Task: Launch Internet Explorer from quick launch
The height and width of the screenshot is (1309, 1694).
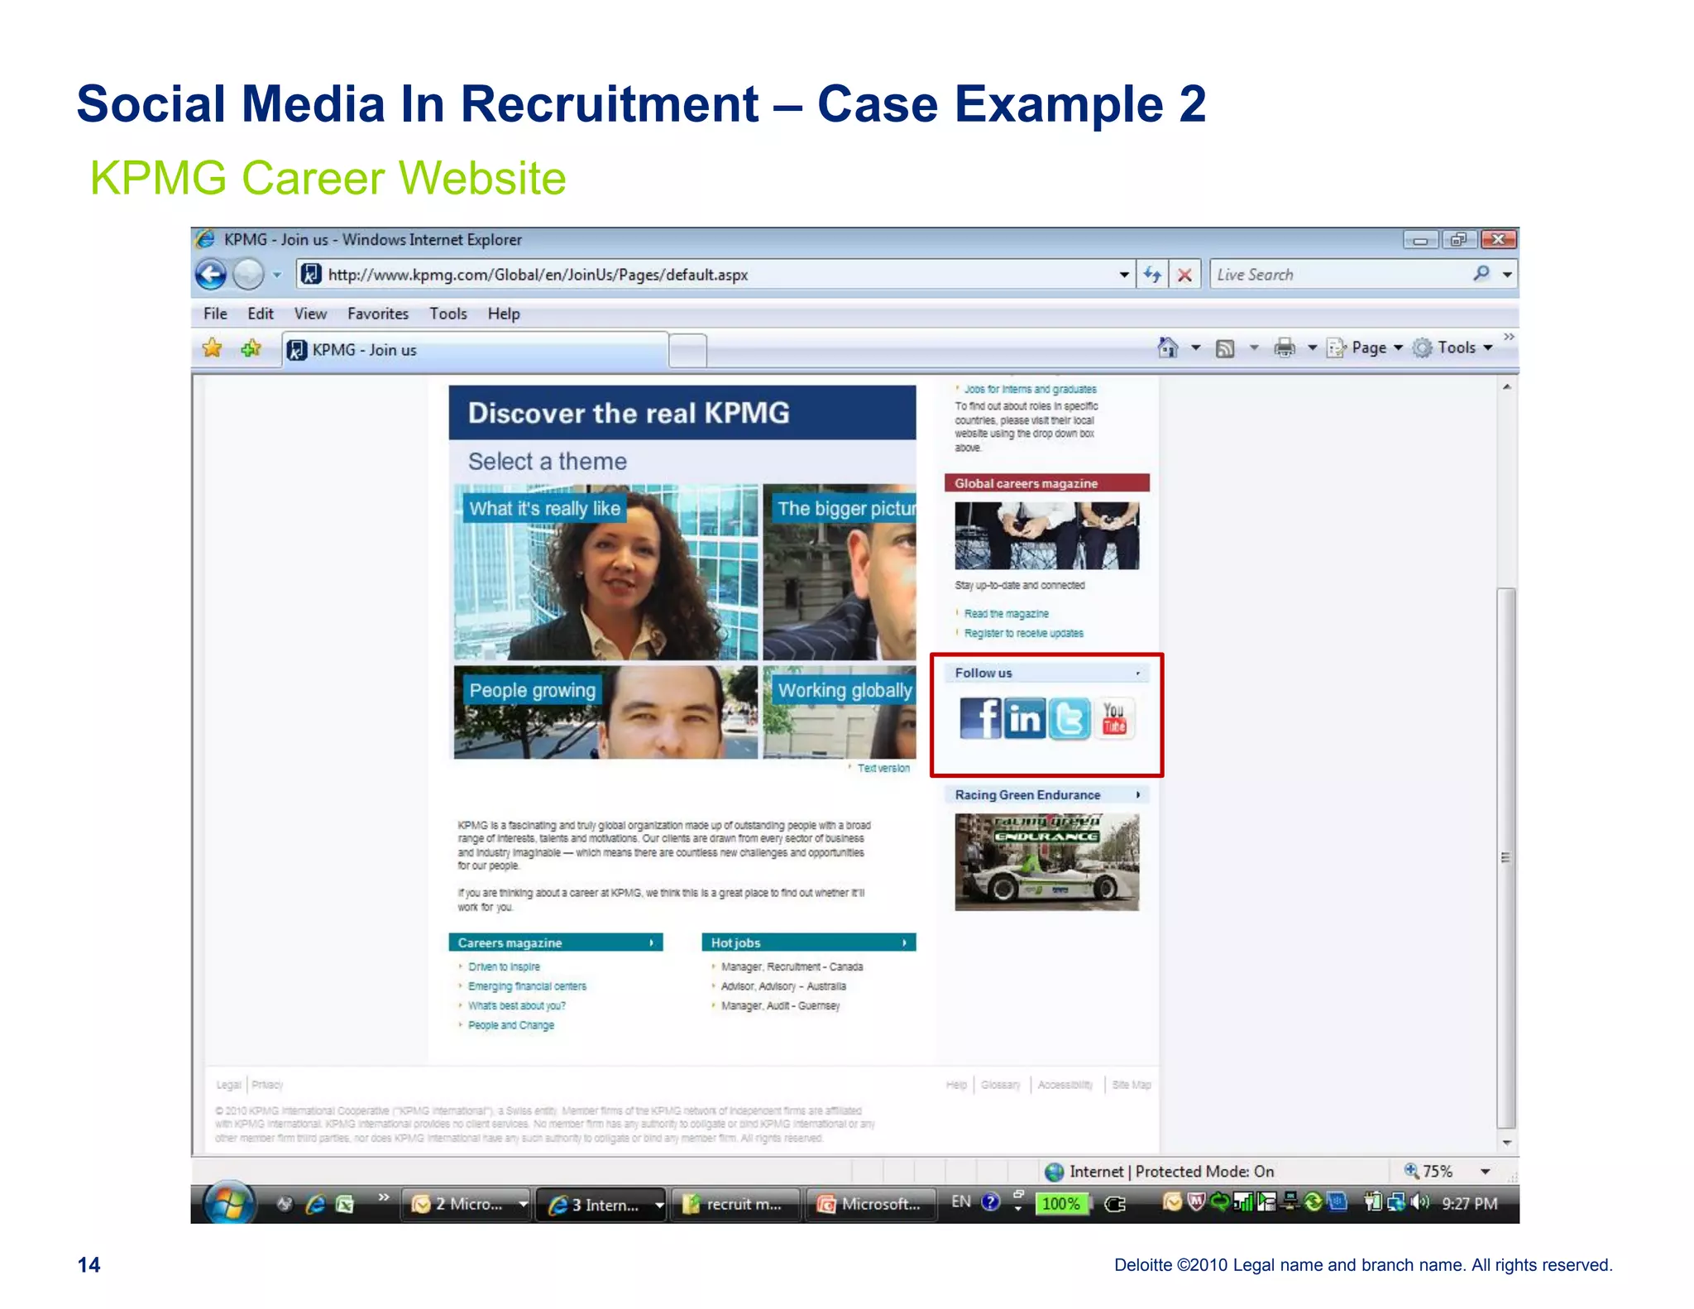Action: 315,1204
